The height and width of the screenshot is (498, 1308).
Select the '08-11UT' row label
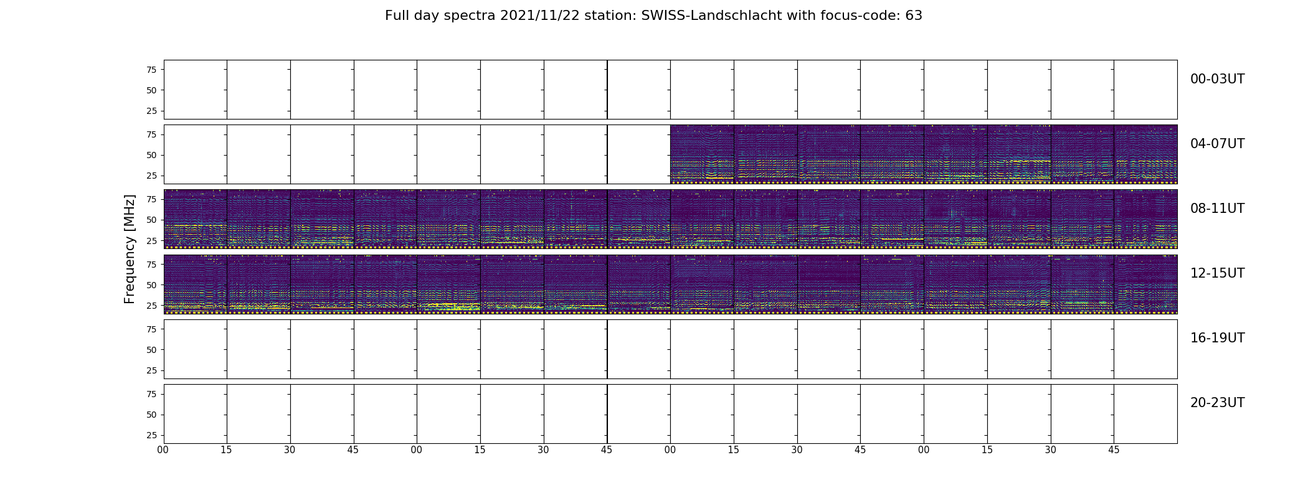coord(1217,209)
